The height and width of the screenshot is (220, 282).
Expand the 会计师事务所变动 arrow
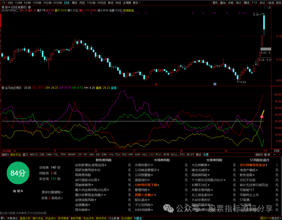point(277,165)
